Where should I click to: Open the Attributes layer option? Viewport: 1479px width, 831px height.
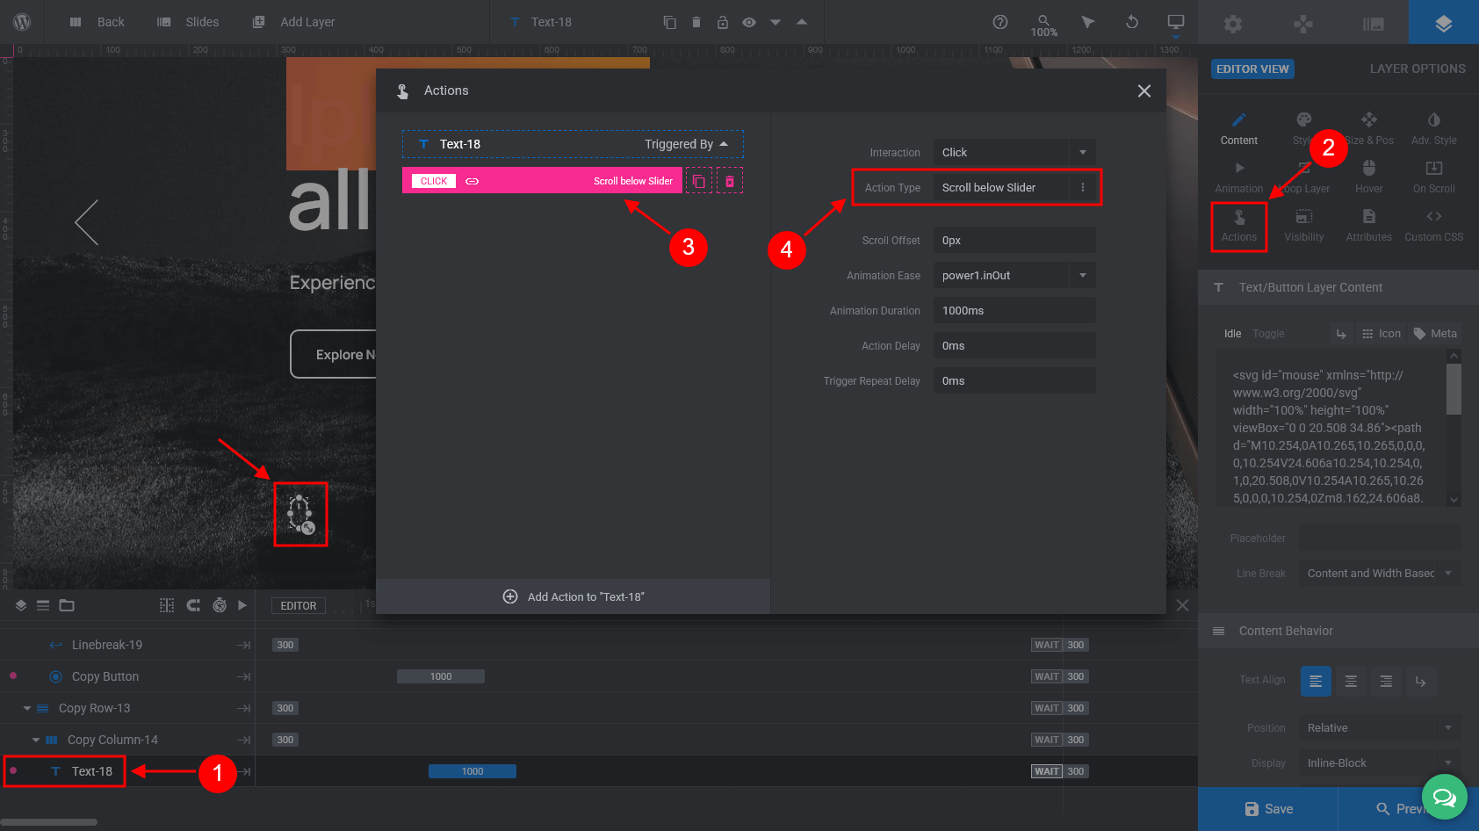(1369, 226)
